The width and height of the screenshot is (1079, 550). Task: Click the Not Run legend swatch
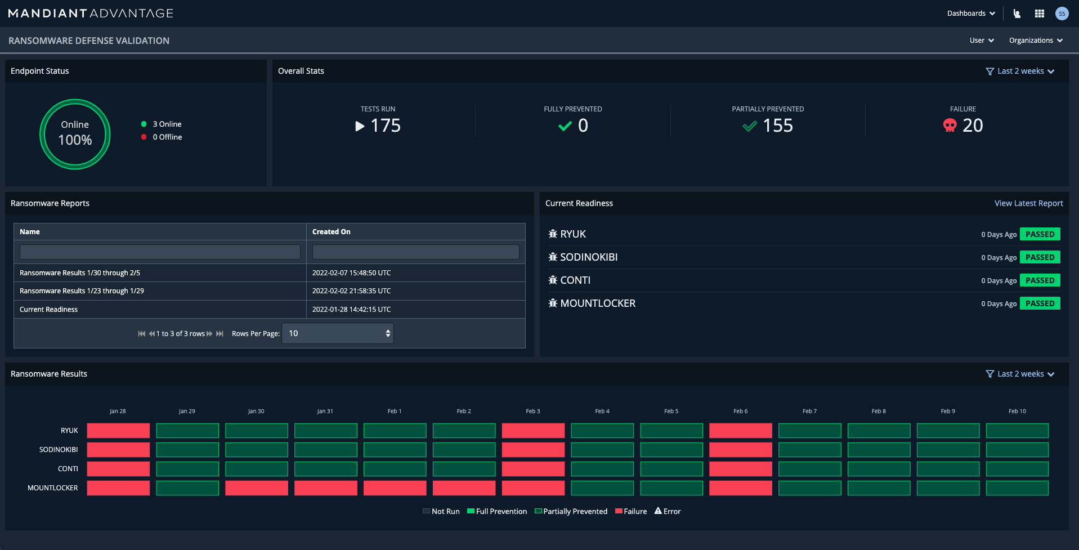coord(426,511)
